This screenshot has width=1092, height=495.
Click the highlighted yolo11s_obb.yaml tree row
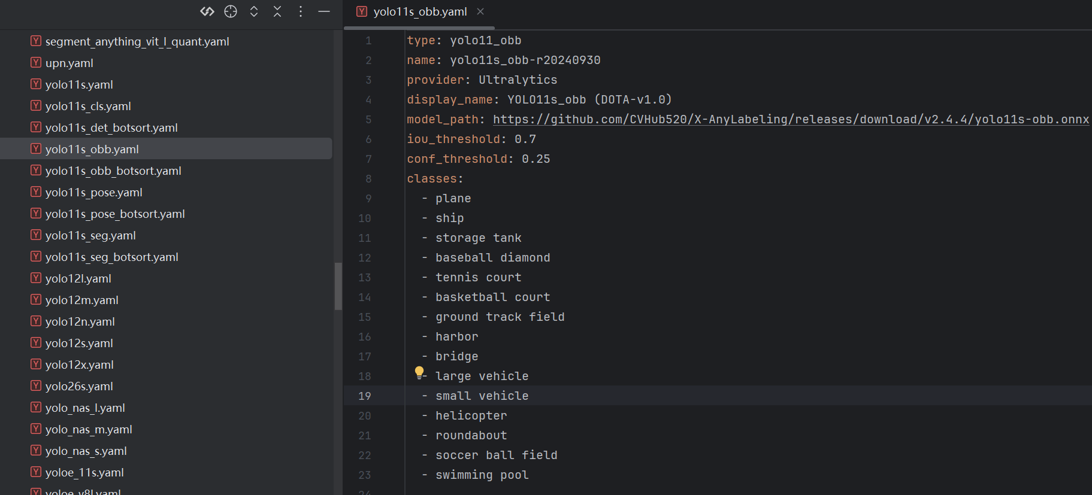[x=166, y=149]
